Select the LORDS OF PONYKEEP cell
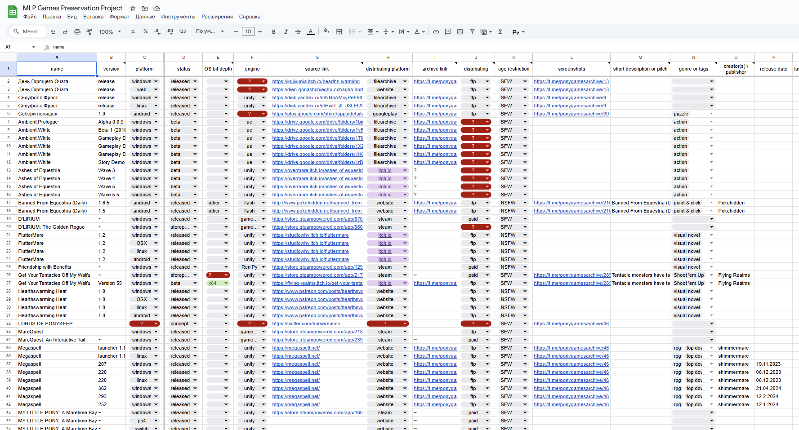Viewport: 799px width, 430px height. pos(57,324)
